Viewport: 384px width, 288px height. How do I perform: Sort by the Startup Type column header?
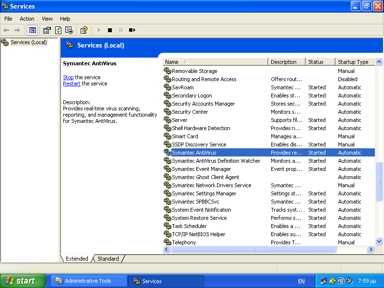tap(355, 62)
